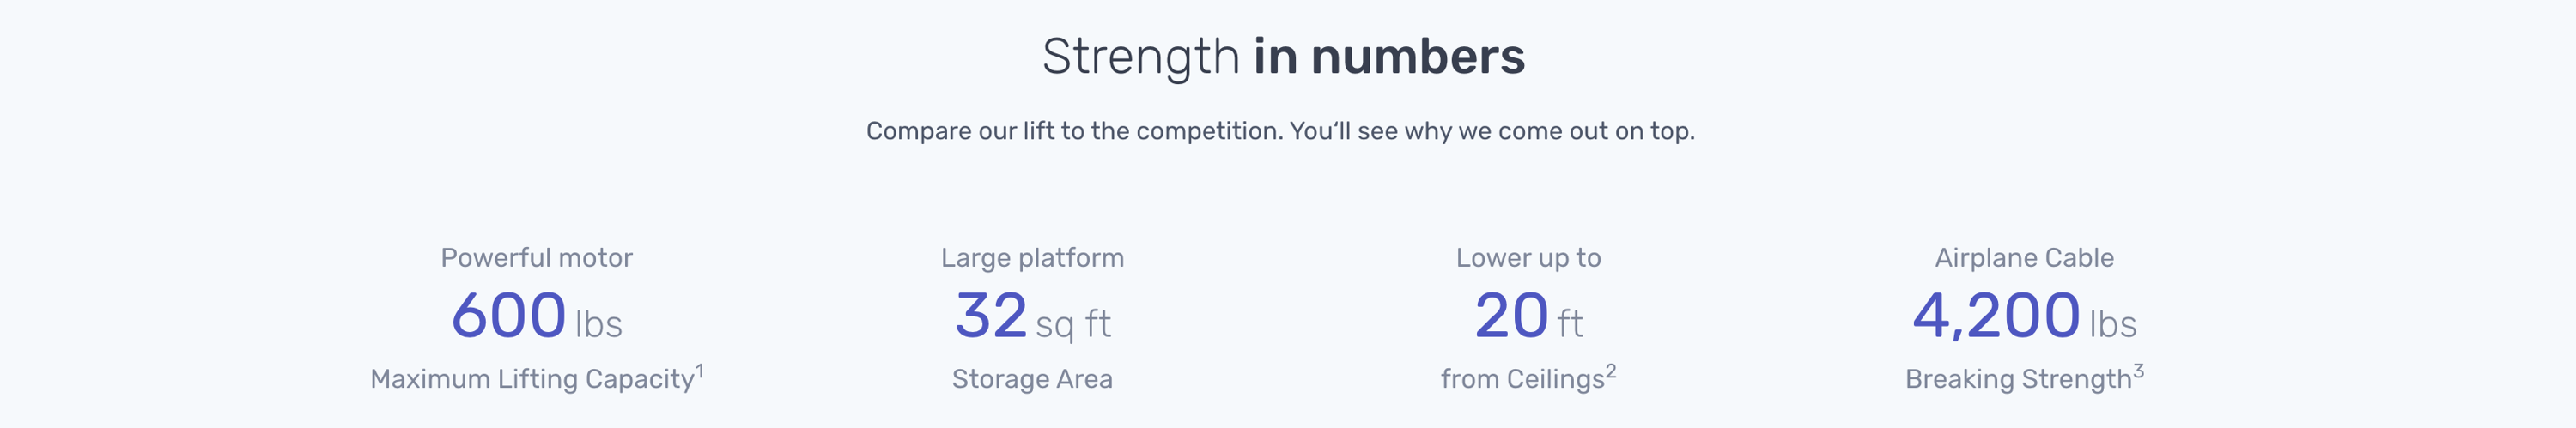Click the 4,200 lbs figure
Viewport: 2576px width, 428px height.
coord(2024,316)
